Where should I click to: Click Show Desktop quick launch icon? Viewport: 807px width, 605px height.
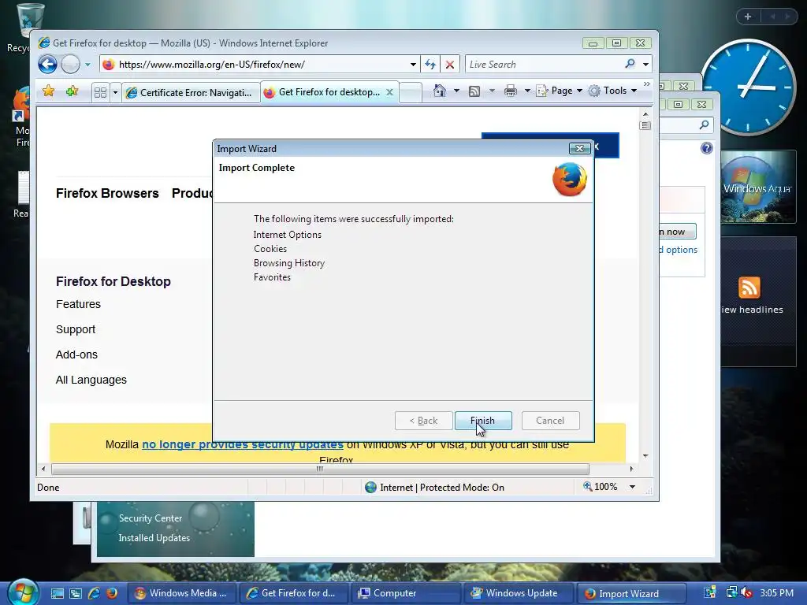point(57,593)
